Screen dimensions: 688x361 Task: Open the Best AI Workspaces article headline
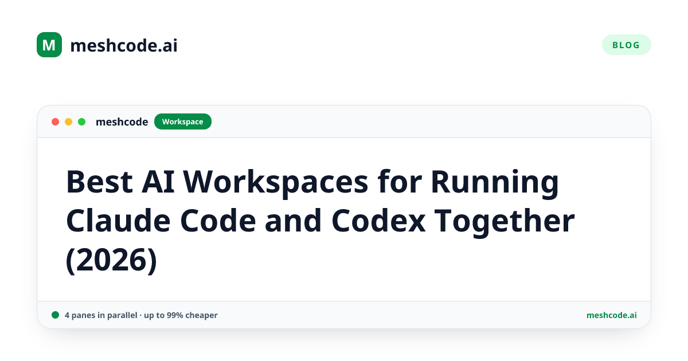click(x=320, y=221)
